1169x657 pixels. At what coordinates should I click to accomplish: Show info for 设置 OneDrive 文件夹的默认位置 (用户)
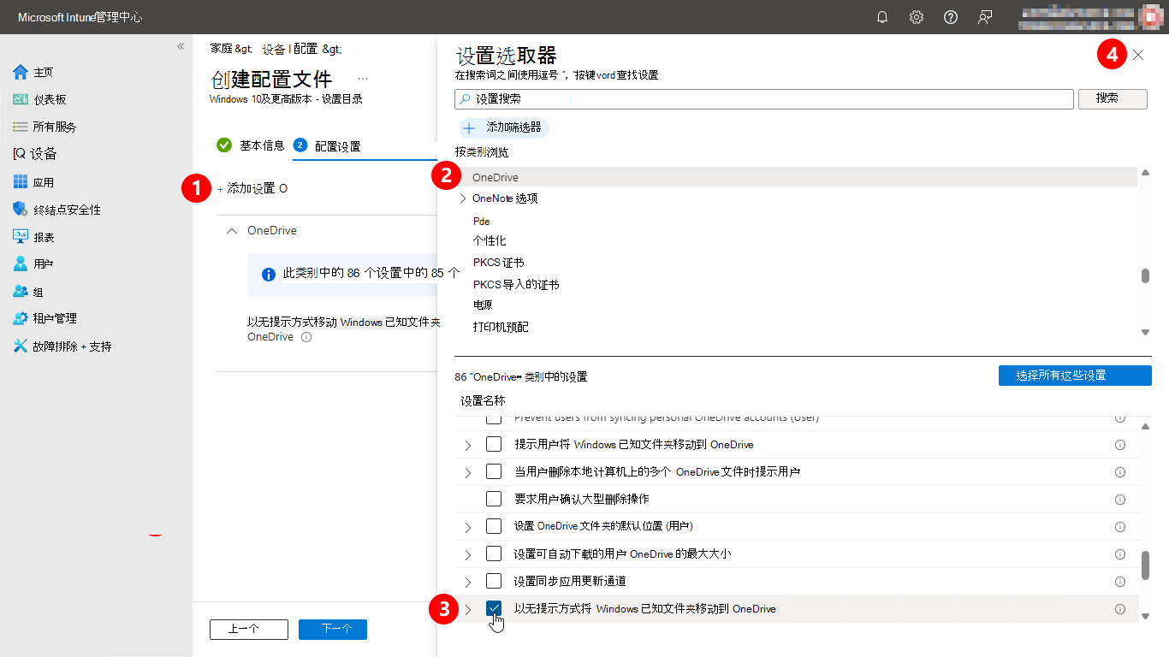[1119, 526]
